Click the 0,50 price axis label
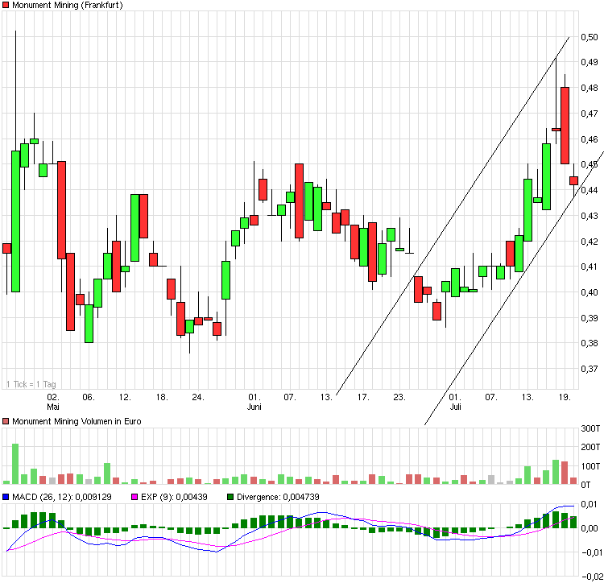The width and height of the screenshot is (604, 583). click(590, 37)
